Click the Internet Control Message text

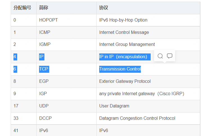point(124,32)
